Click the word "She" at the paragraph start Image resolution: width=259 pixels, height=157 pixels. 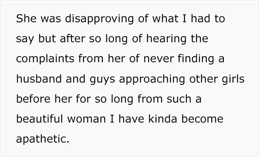tap(26, 19)
